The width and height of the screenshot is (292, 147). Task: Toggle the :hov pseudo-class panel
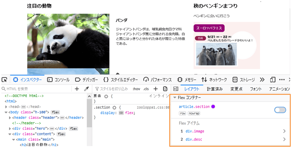point(136,89)
